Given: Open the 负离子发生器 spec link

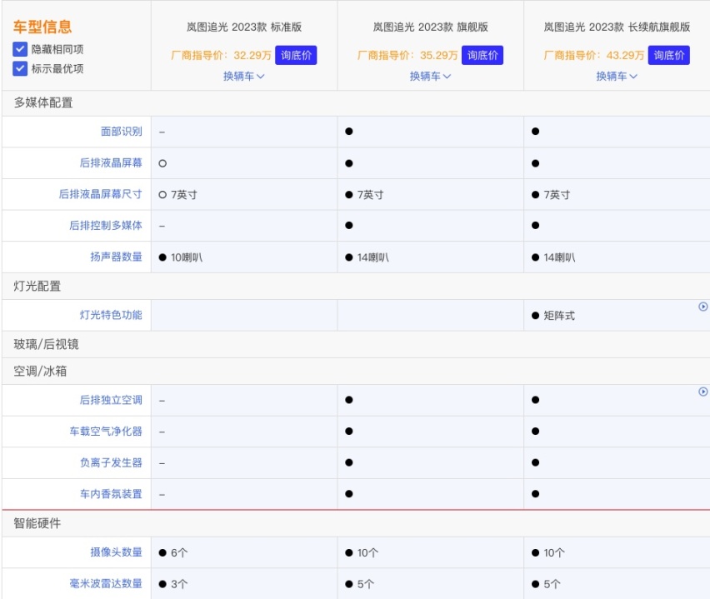Looking at the screenshot, I should (x=111, y=462).
